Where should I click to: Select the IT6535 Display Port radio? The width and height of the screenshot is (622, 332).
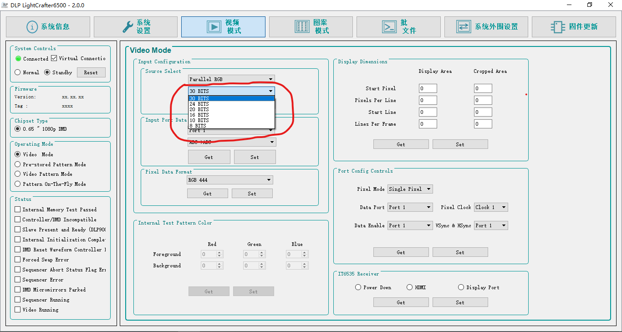[461, 287]
